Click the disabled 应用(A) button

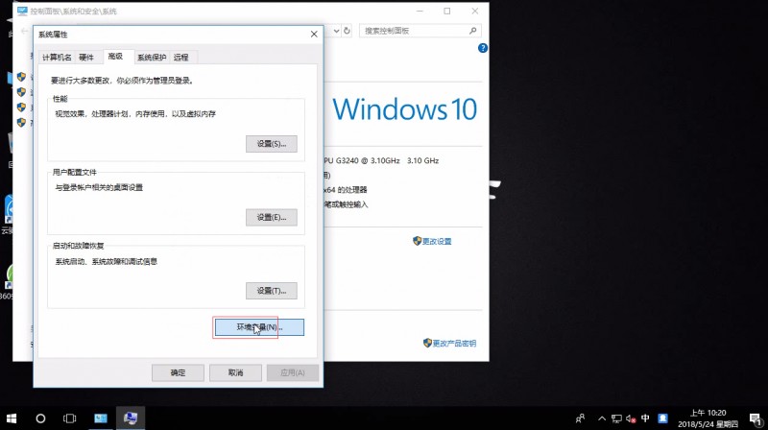(x=293, y=372)
